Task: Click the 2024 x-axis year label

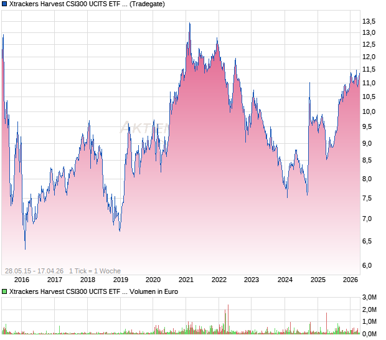Action: [285, 280]
